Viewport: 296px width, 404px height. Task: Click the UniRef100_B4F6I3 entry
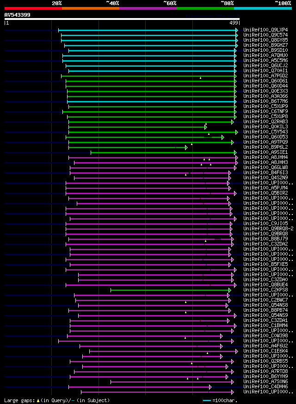click(x=265, y=172)
